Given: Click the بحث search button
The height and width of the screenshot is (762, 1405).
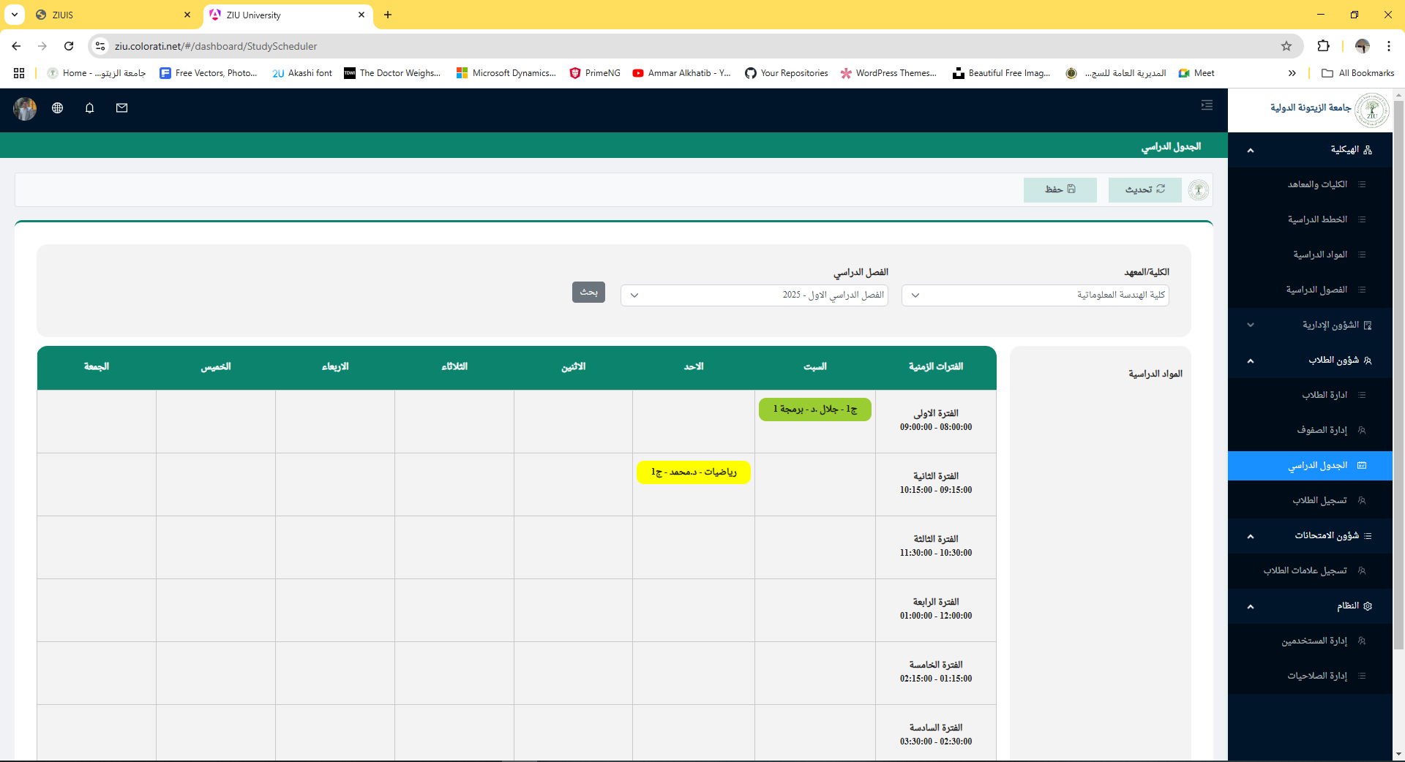Looking at the screenshot, I should click(x=588, y=292).
